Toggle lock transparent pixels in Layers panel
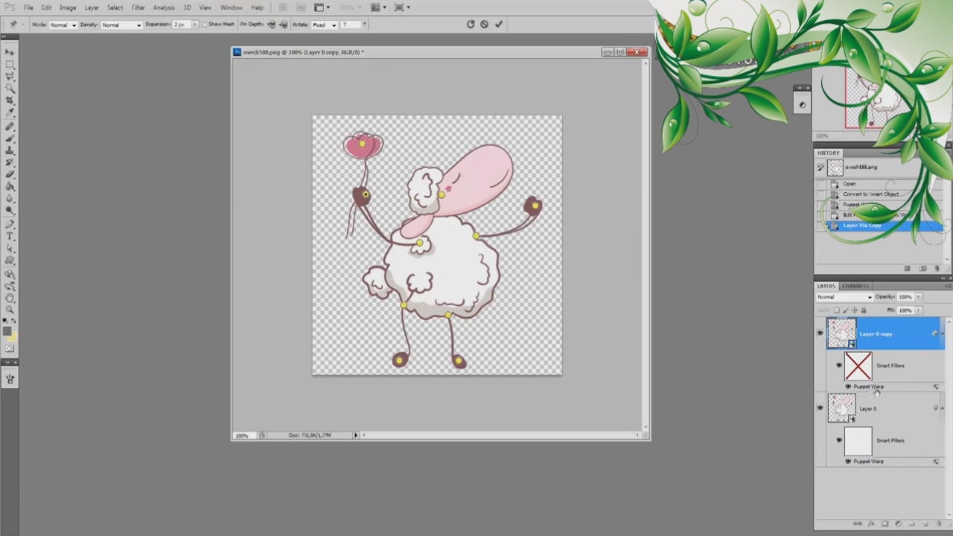The height and width of the screenshot is (536, 953). click(x=836, y=310)
